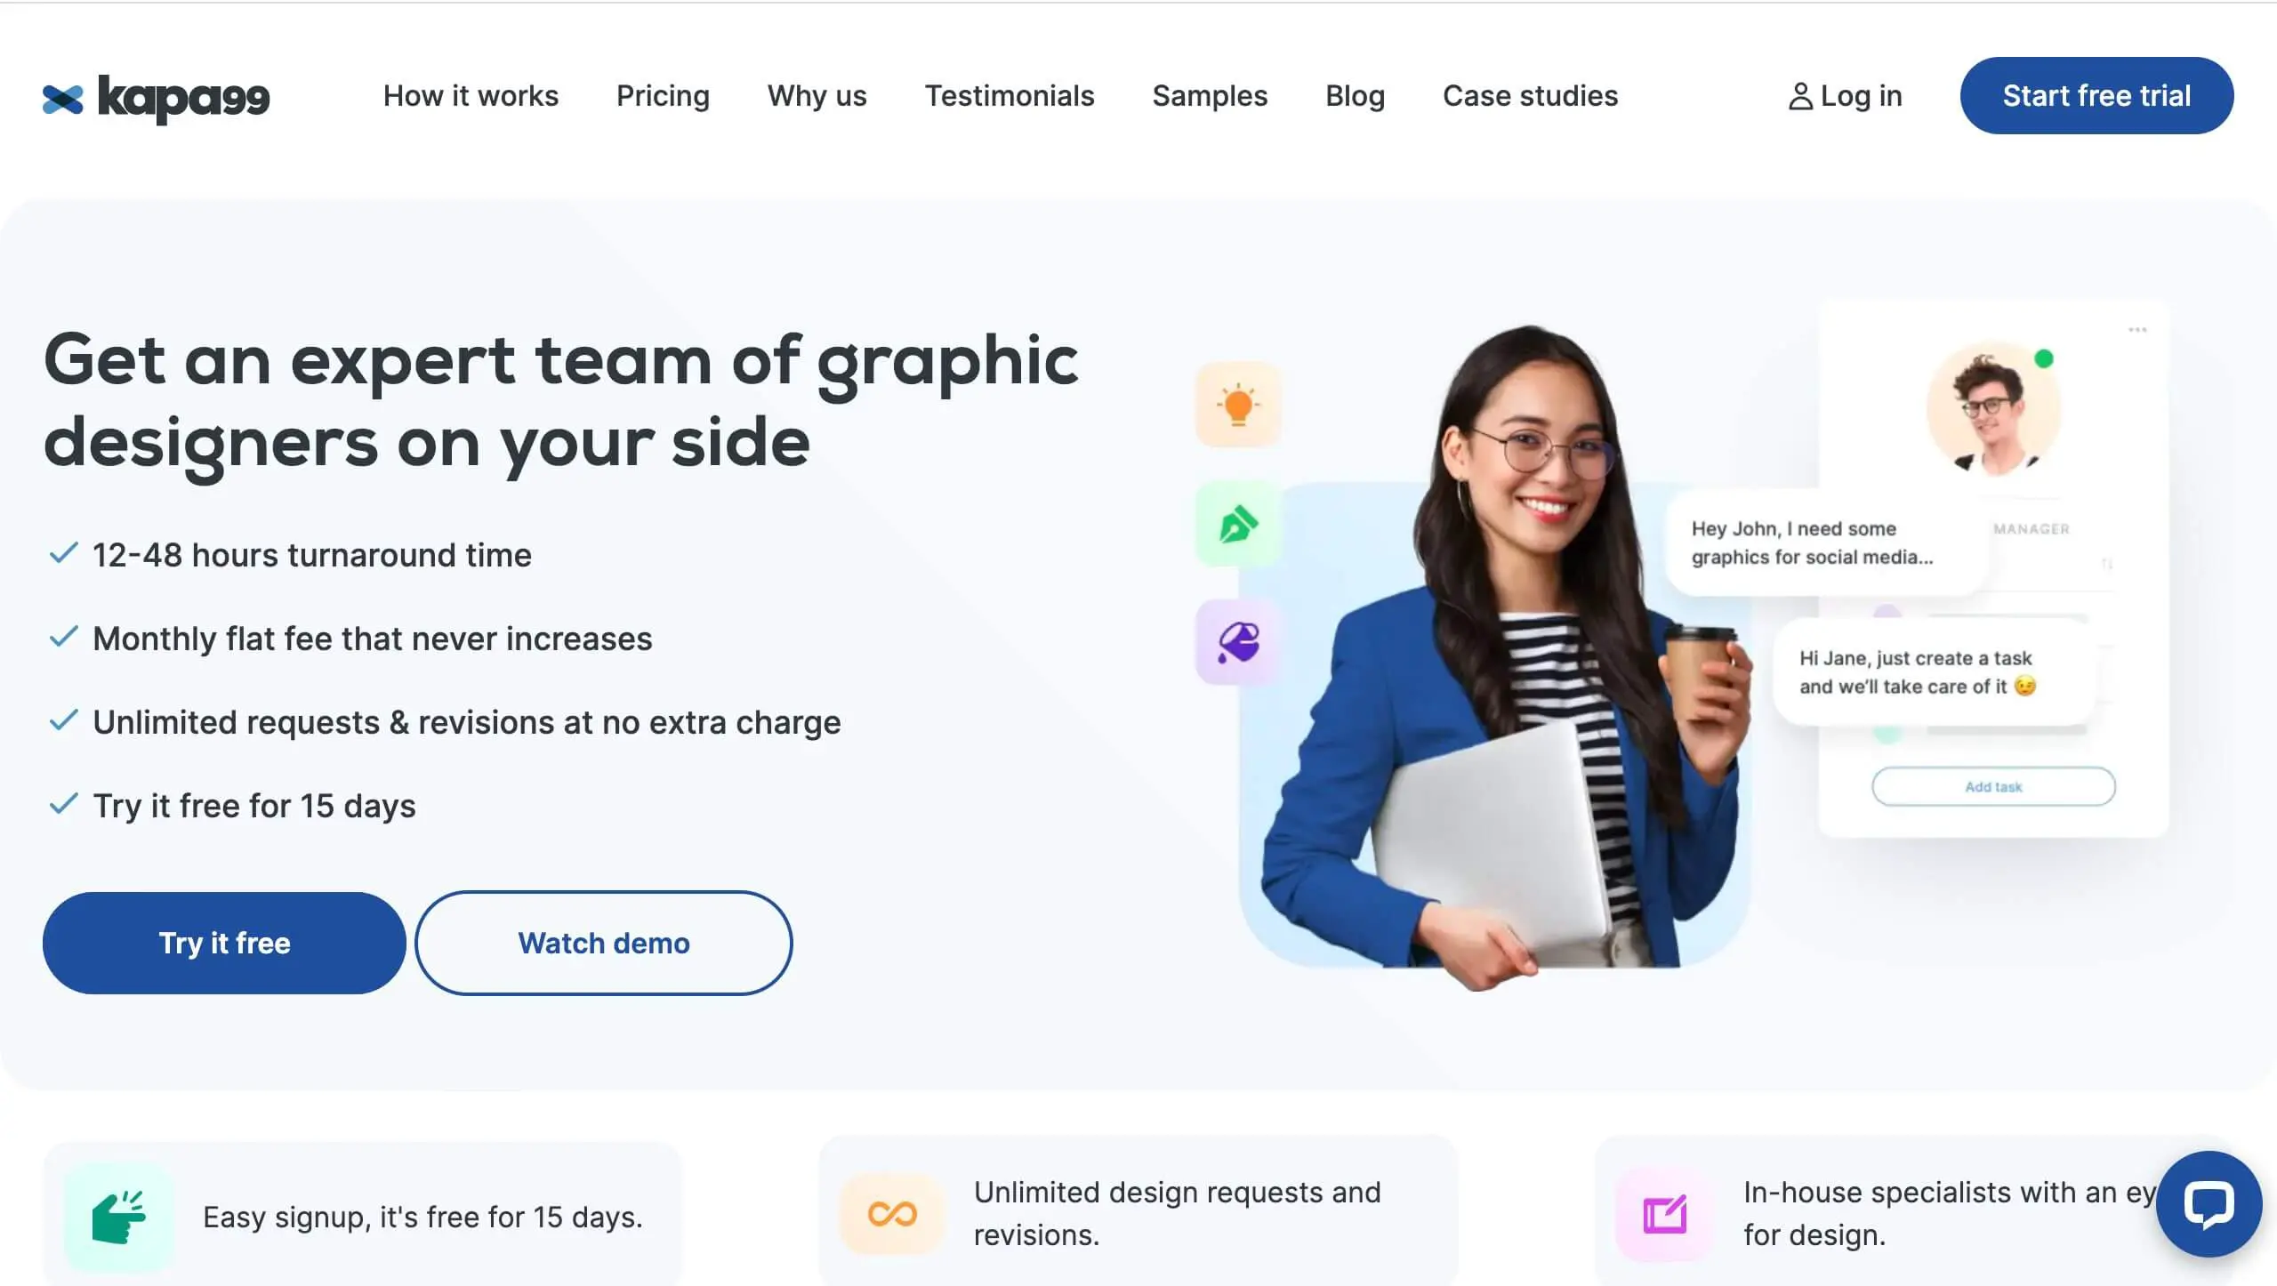Click the purple paint bucket icon
Image resolution: width=2277 pixels, height=1286 pixels.
[x=1237, y=641]
